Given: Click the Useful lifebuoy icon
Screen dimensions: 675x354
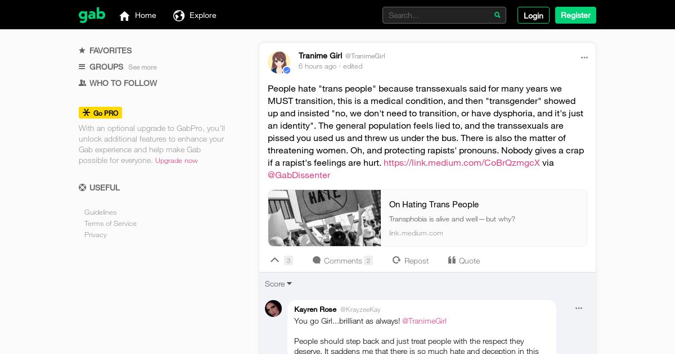Looking at the screenshot, I should point(82,188).
